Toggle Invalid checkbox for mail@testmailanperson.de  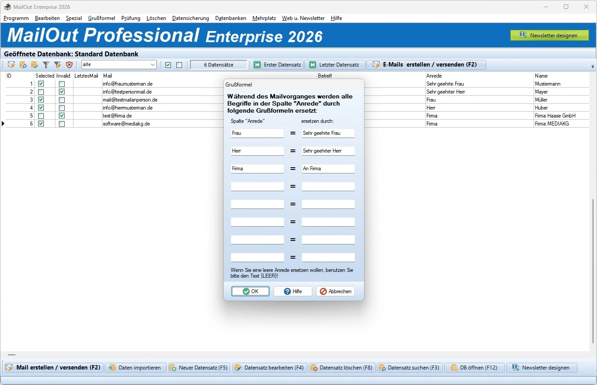(62, 100)
